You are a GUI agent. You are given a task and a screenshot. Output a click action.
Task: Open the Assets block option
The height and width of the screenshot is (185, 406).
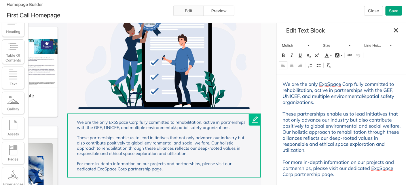click(x=13, y=128)
